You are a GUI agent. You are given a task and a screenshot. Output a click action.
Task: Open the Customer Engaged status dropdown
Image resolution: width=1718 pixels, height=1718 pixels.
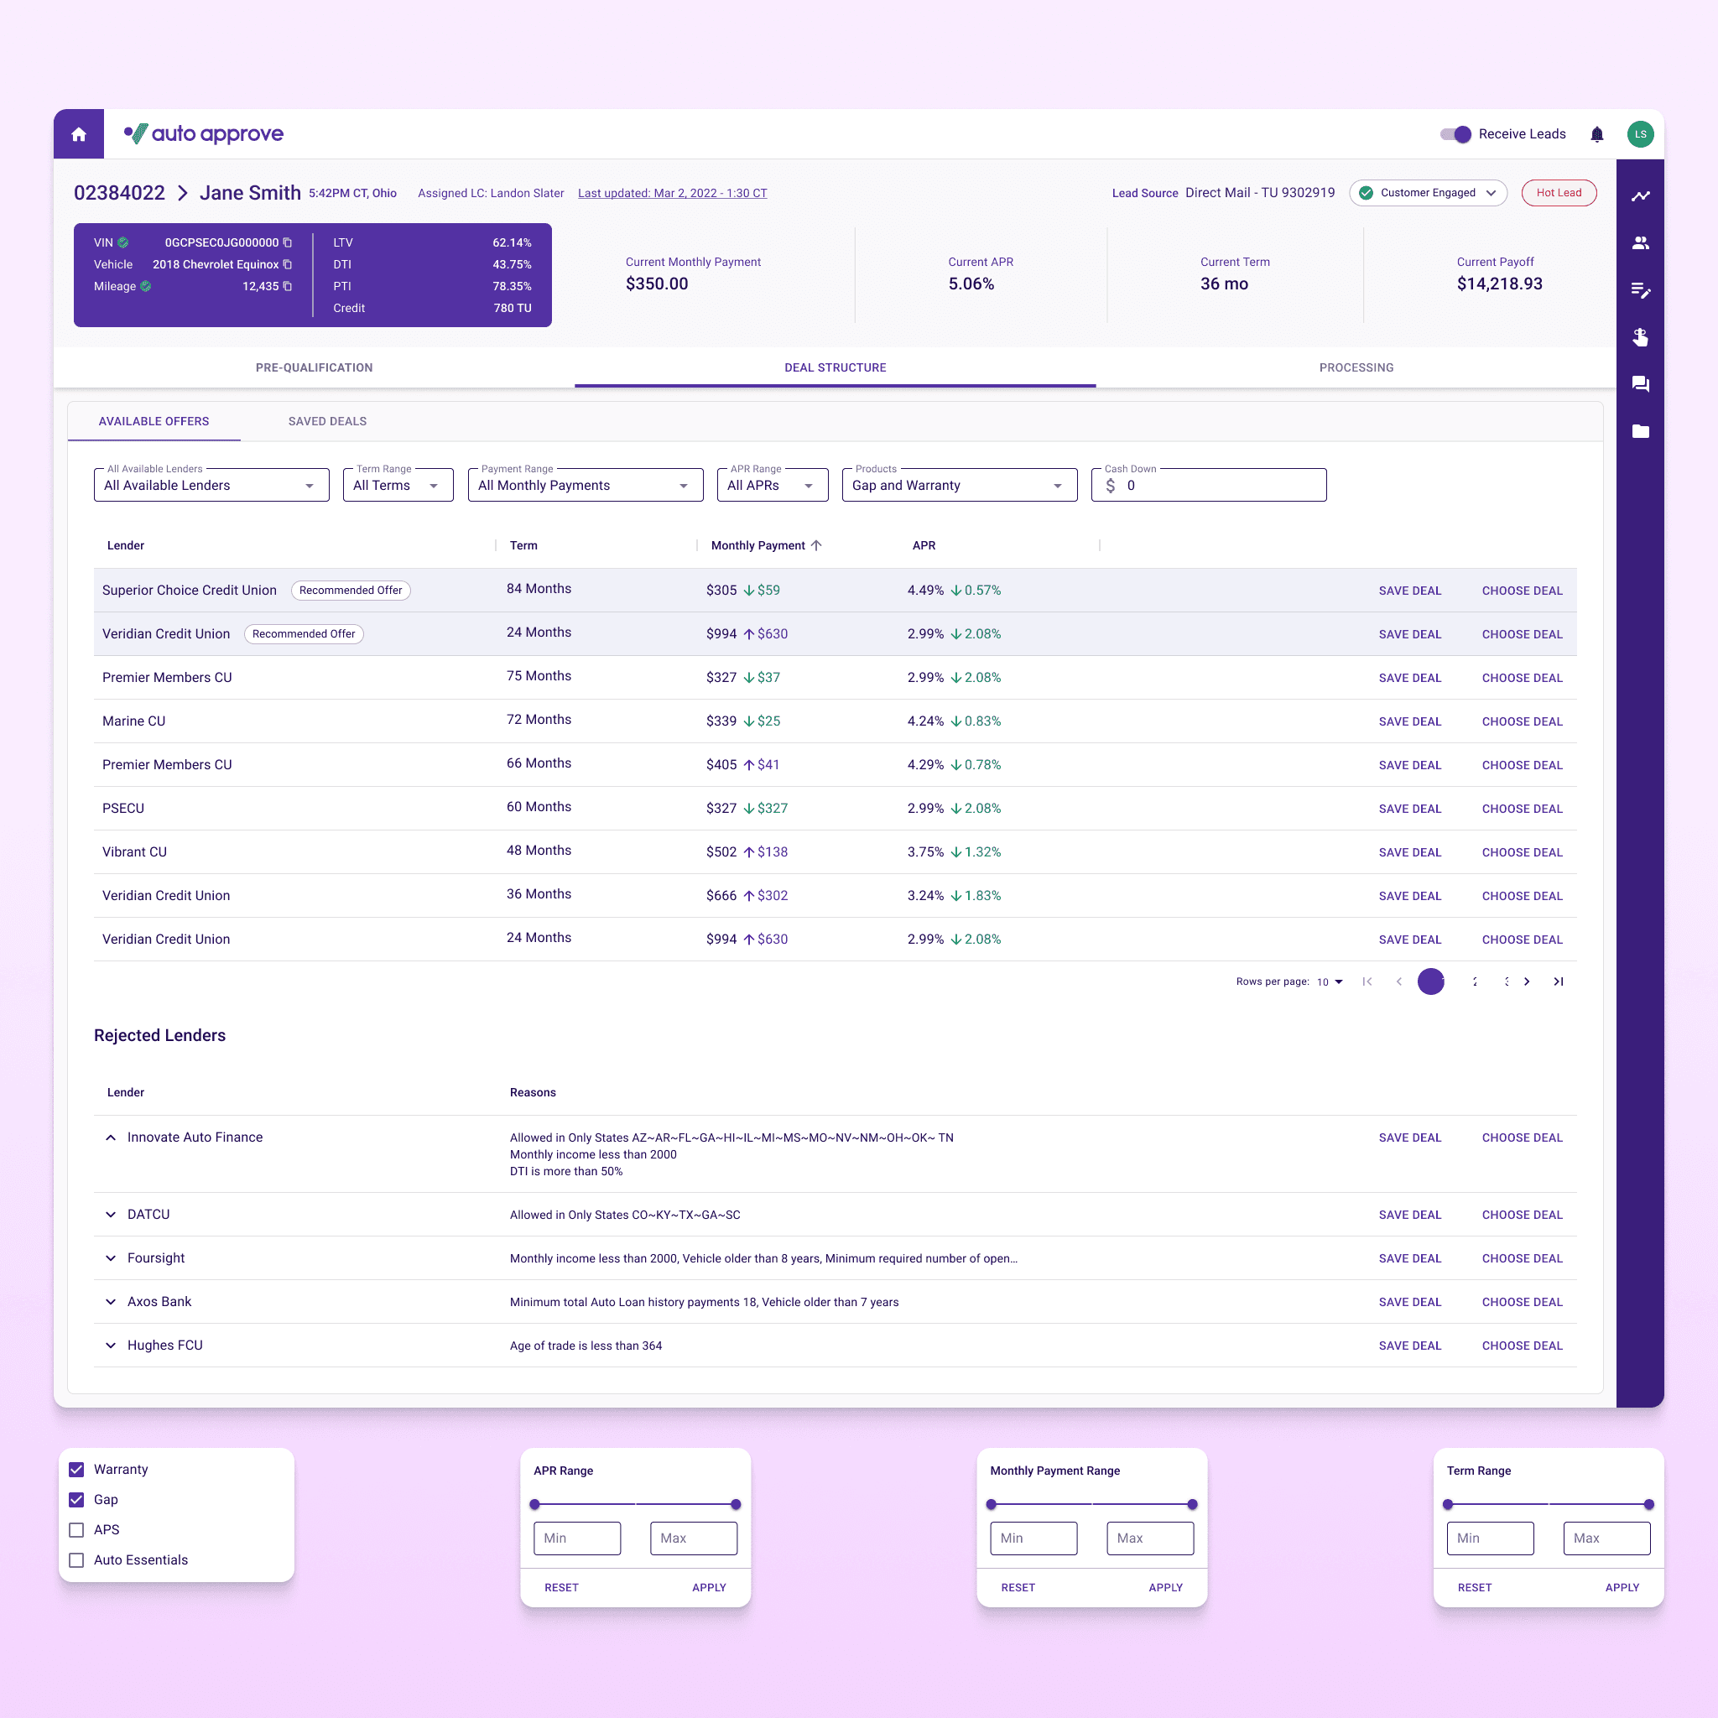tap(1427, 193)
